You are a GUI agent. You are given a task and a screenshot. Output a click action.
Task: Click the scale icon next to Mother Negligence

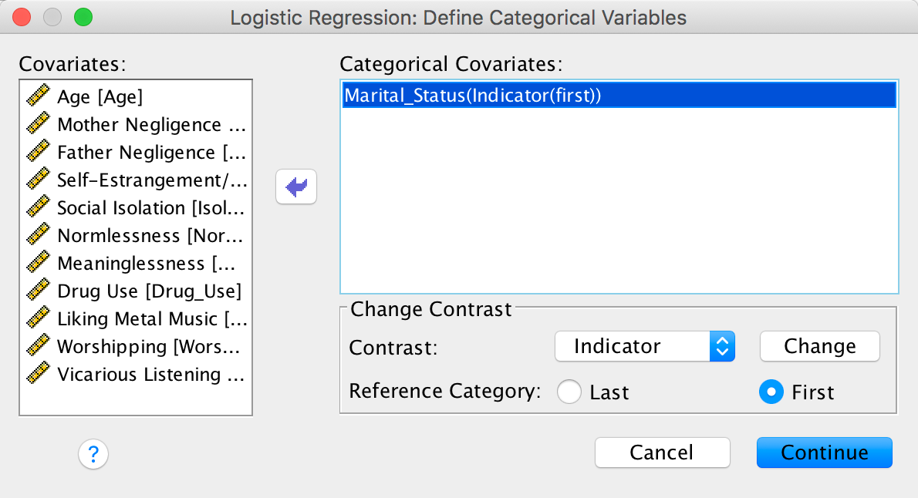[37, 124]
